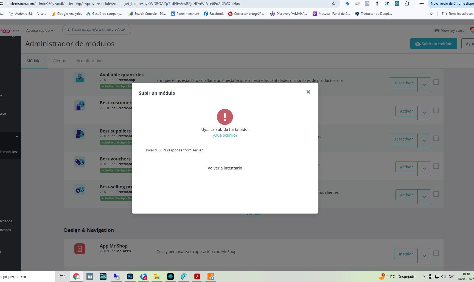Click the View my store eye icon
The image size is (474, 282).
pyautogui.click(x=437, y=31)
